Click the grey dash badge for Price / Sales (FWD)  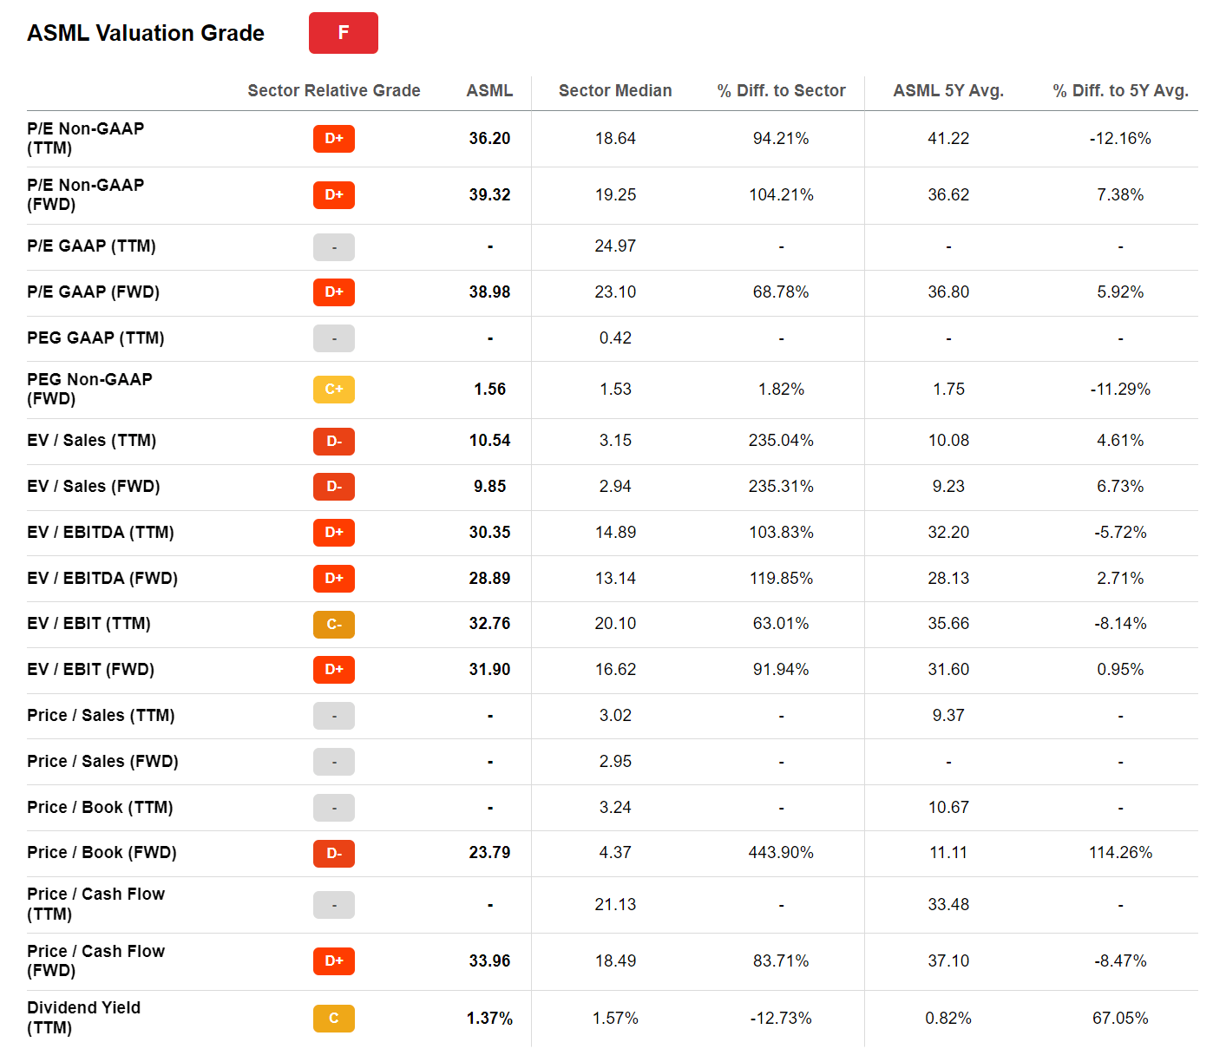[x=334, y=762]
